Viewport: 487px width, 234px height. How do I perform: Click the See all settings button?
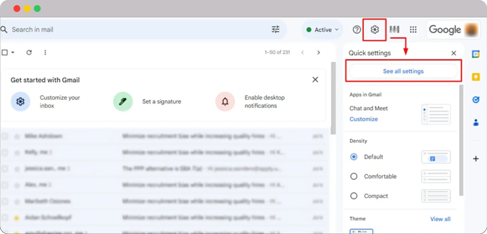[x=403, y=71]
